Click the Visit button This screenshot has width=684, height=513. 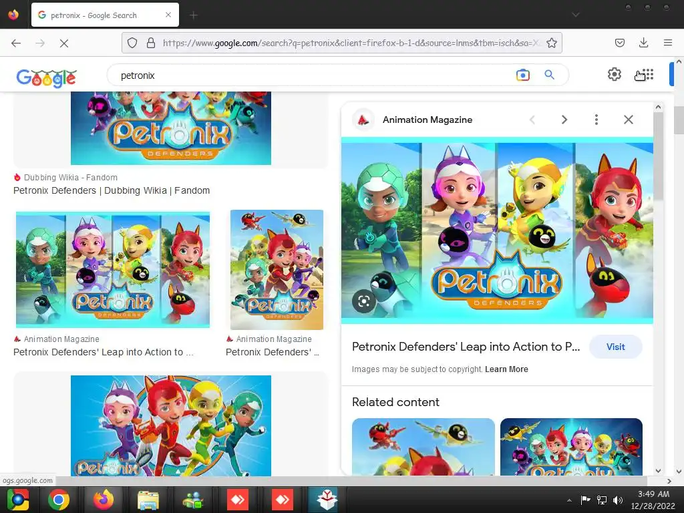615,347
